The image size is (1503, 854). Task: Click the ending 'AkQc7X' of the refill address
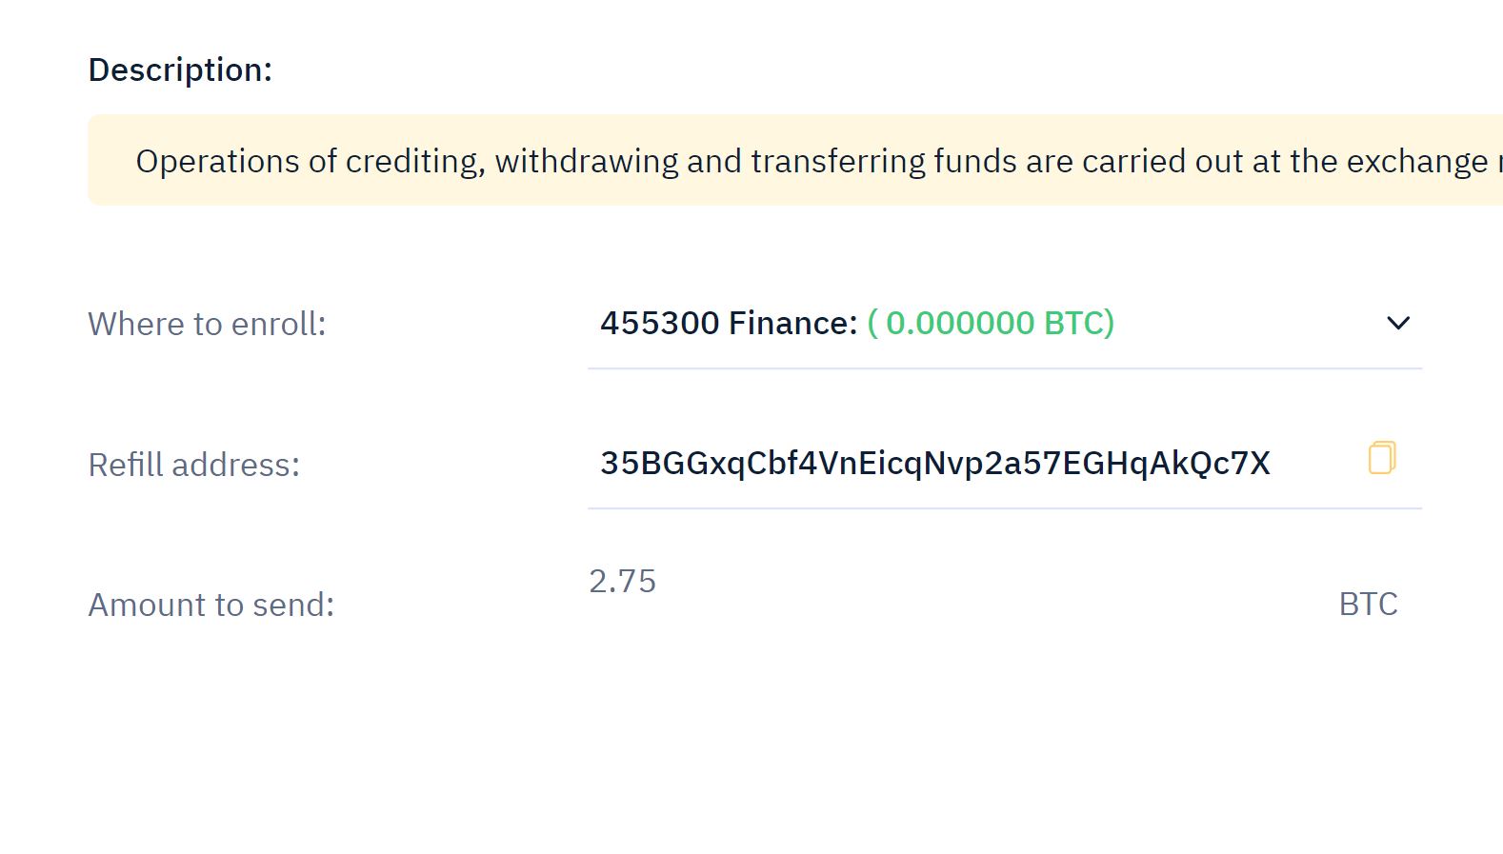1210,464
